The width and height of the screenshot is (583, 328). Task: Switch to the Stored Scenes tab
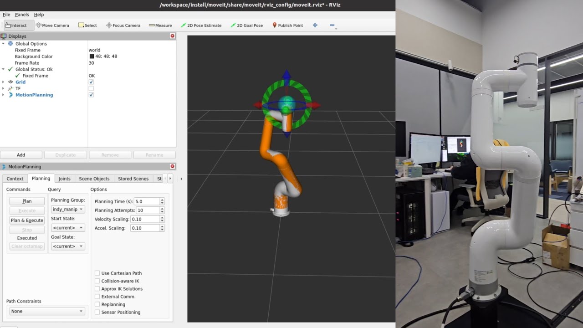133,179
